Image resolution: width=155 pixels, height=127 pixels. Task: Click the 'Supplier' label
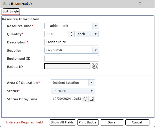point(14,51)
